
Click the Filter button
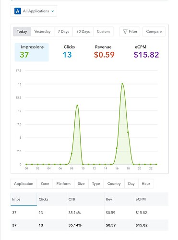tap(130, 32)
